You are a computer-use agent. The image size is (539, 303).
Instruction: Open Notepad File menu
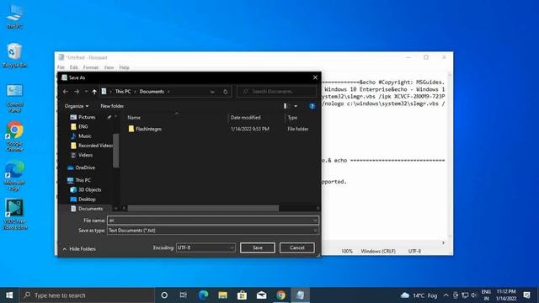click(x=61, y=67)
